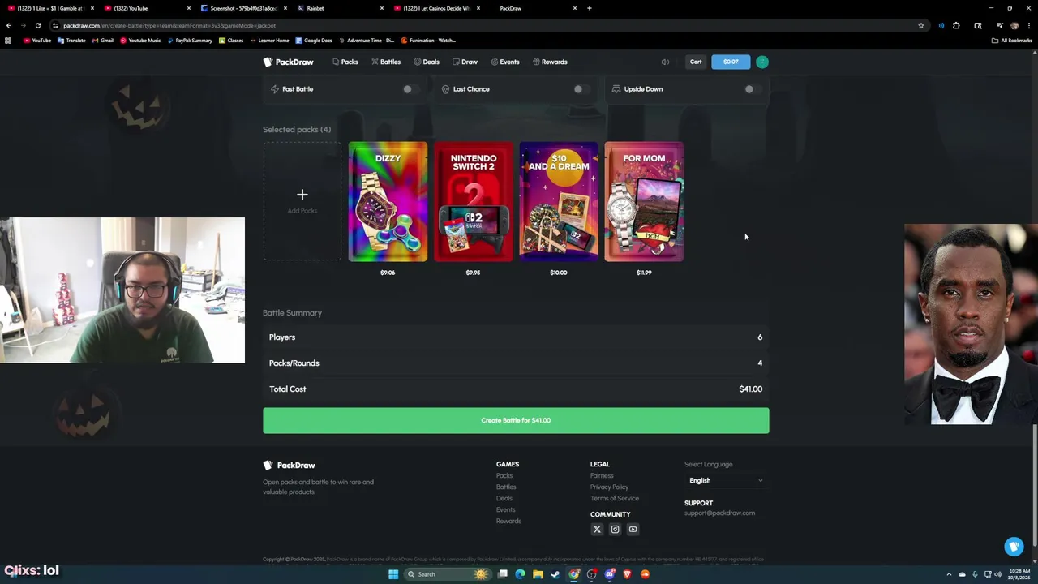This screenshot has width=1038, height=584.
Task: Open the YouTube Music bookmark
Action: tap(140, 40)
